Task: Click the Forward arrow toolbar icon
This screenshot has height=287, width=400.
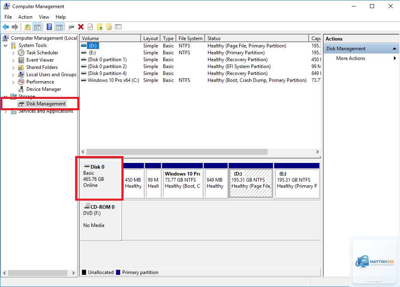Action: tap(15, 27)
